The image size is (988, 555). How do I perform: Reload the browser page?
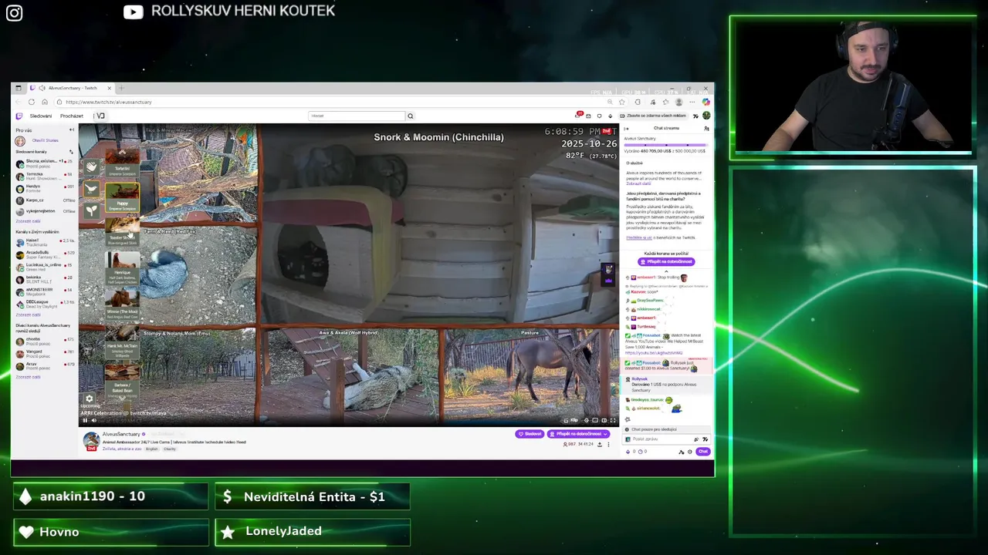32,102
